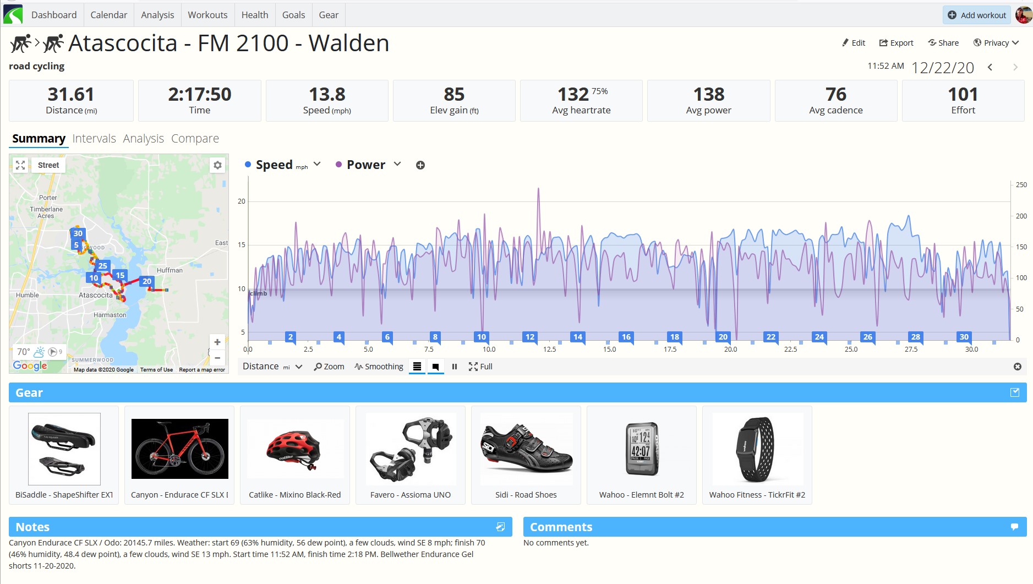Open map Terms of Use link
Screen dimensions: 1033x584
156,370
